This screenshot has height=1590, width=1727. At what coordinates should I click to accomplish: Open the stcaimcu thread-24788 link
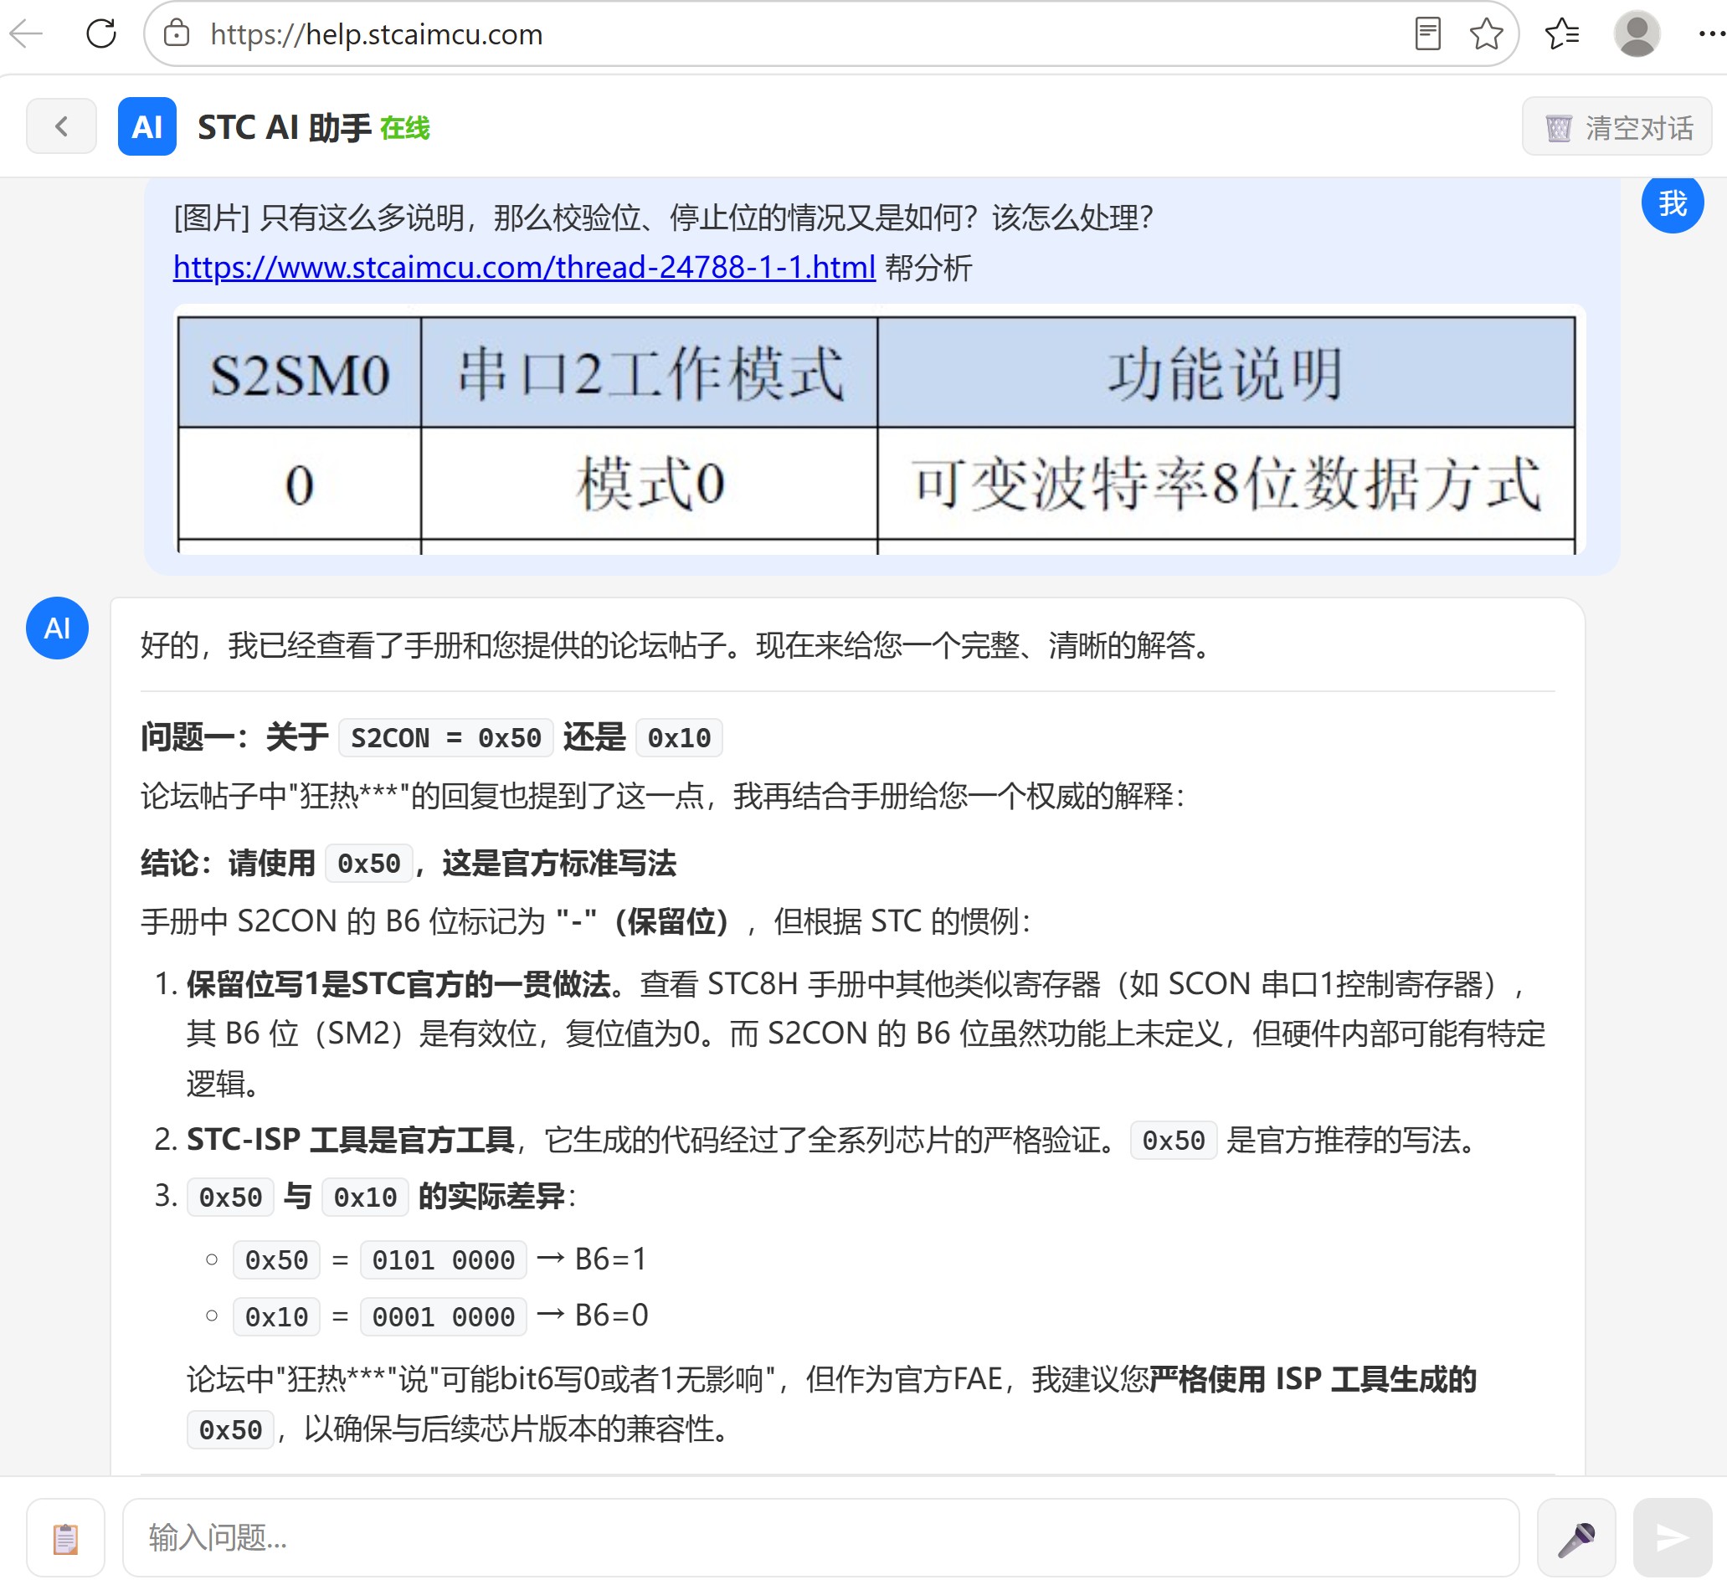point(524,268)
